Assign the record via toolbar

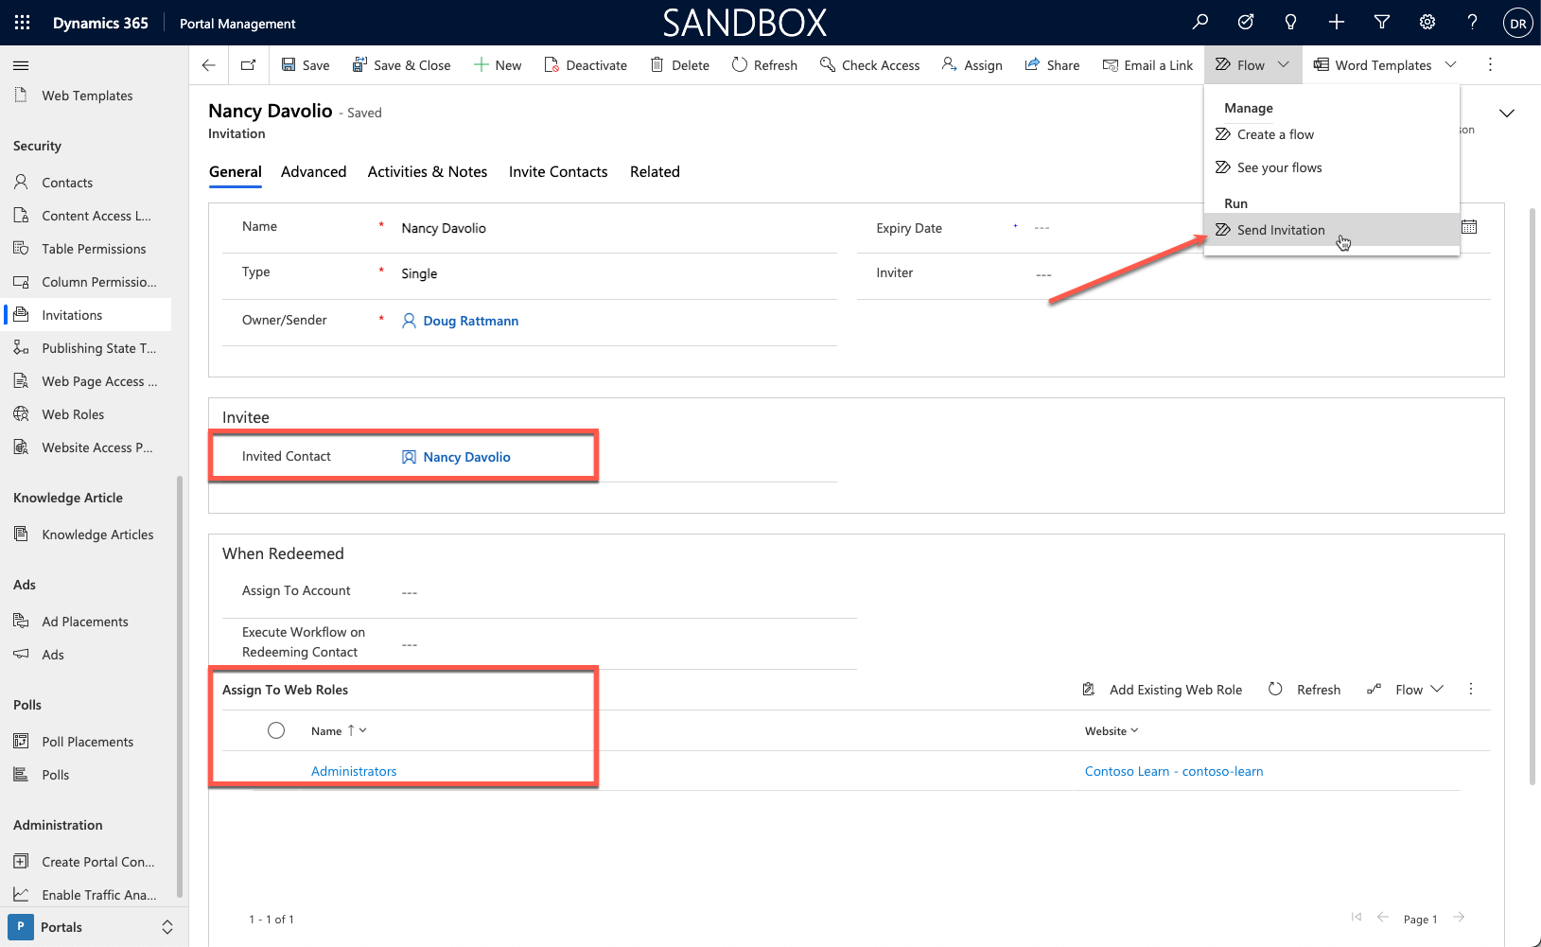pyautogui.click(x=972, y=65)
